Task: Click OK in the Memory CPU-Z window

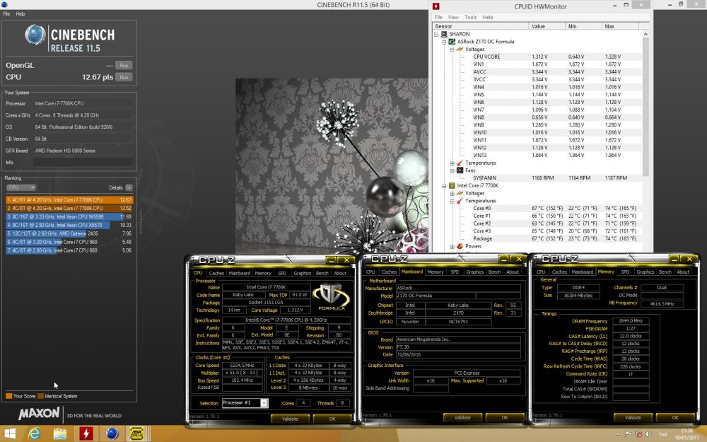Action: [x=675, y=418]
